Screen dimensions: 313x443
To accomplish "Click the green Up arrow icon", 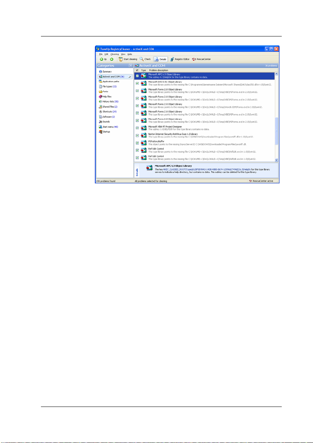I will click(101, 59).
